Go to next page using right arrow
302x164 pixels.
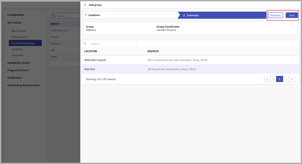point(286,79)
